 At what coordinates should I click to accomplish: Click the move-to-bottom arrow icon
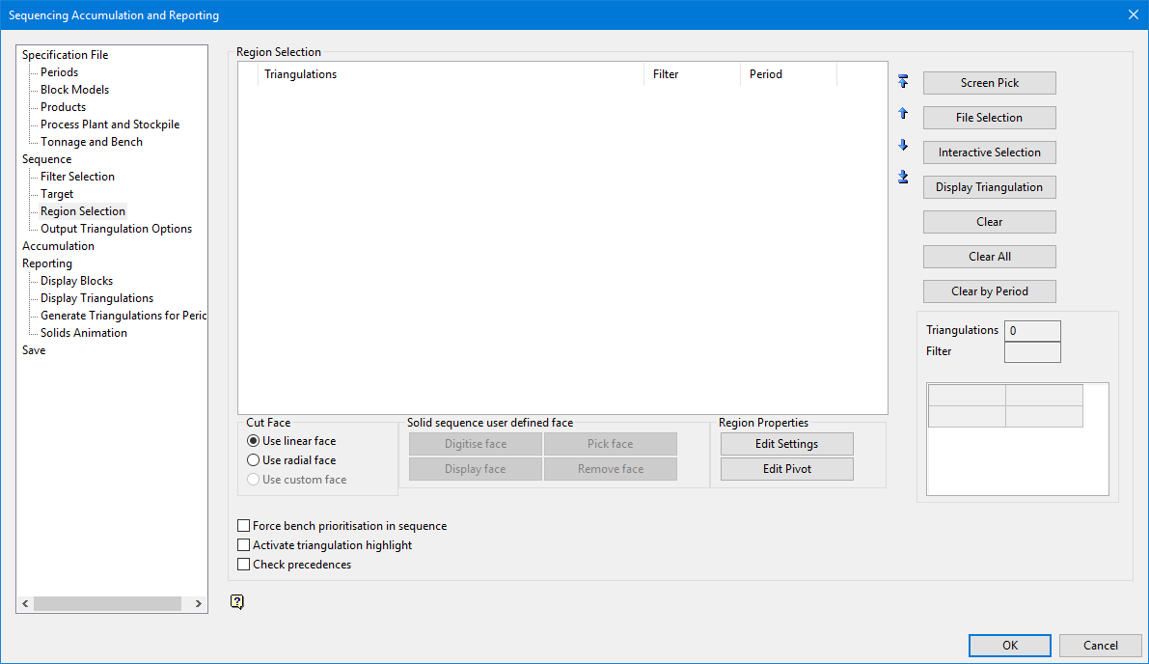coord(903,177)
